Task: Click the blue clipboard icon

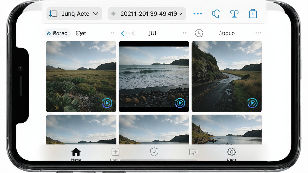Action: point(253,14)
